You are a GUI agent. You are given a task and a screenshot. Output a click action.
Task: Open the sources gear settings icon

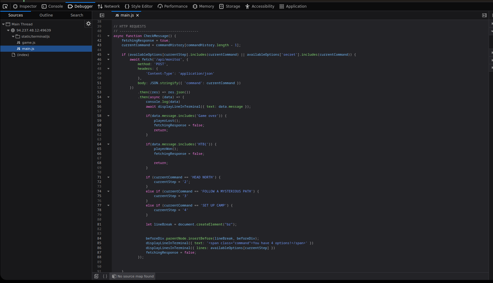click(88, 24)
